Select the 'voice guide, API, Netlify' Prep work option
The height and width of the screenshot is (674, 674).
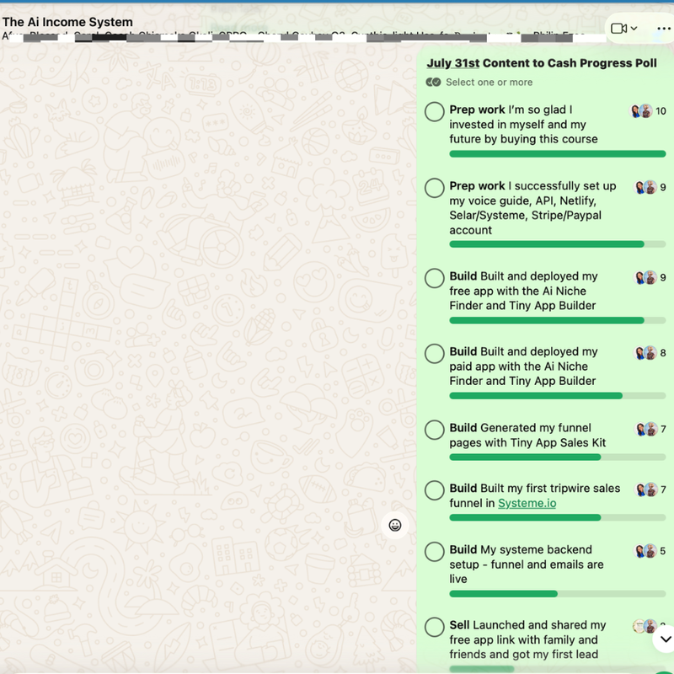coord(434,188)
